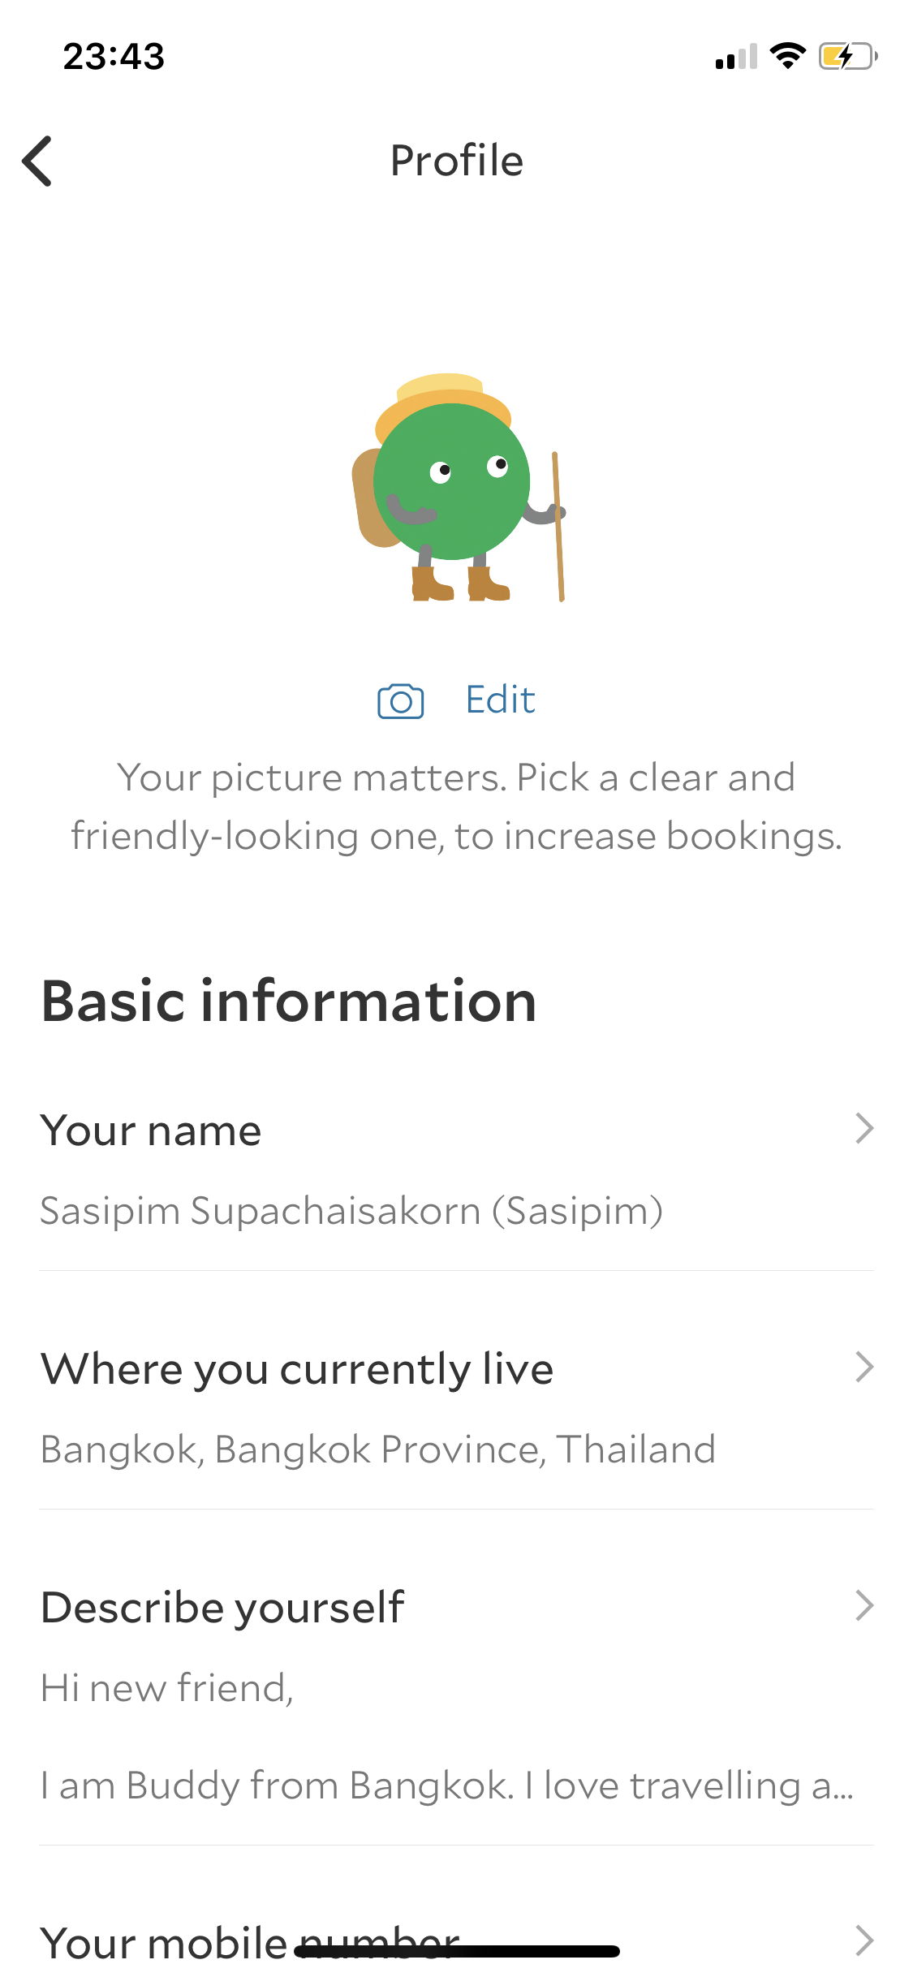
Task: Click the Edit photo link
Action: tap(500, 700)
